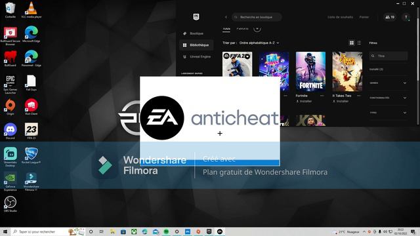Open the Boutique section in the sidebar
Viewport: 420px width, 236px height.
tap(196, 33)
